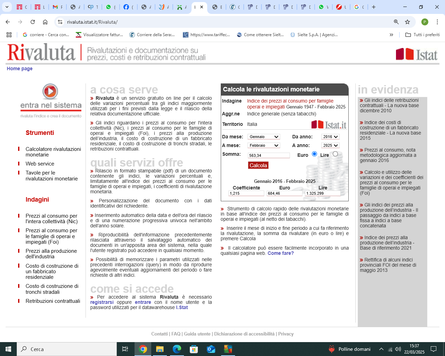Open the 'Tutti i preferiti' bookmarks folder
This screenshot has height=356, width=445.
423,35
